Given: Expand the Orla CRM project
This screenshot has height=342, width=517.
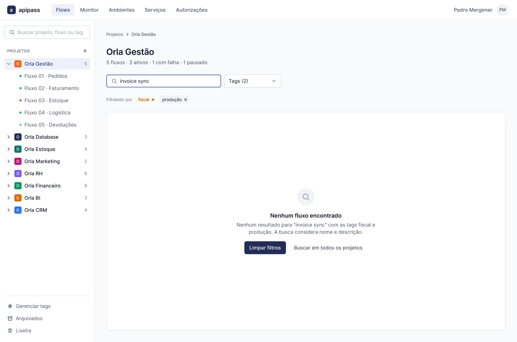Looking at the screenshot, I should coord(9,210).
